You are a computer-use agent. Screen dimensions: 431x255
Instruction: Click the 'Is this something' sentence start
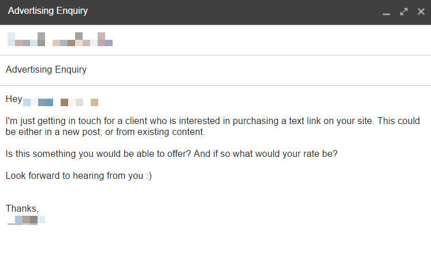[x=40, y=153]
